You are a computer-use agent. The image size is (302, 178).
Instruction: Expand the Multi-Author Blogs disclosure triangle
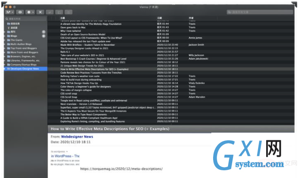(x=5, y=44)
